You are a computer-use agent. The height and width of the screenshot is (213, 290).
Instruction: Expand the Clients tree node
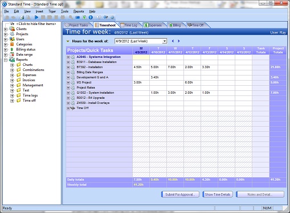pyautogui.click(x=6, y=29)
